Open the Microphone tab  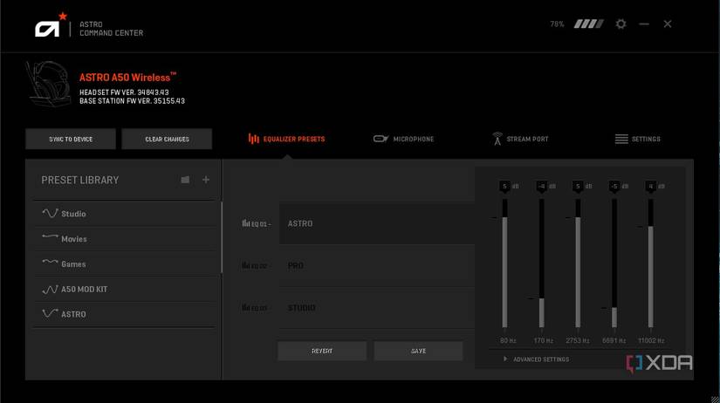[403, 139]
